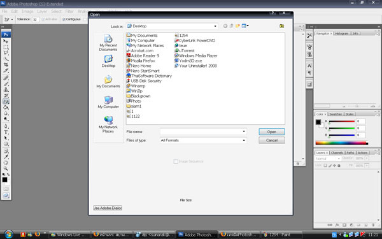Check the Image Sequence checkbox
Image resolution: width=382 pixels, height=239 pixels.
tap(176, 161)
